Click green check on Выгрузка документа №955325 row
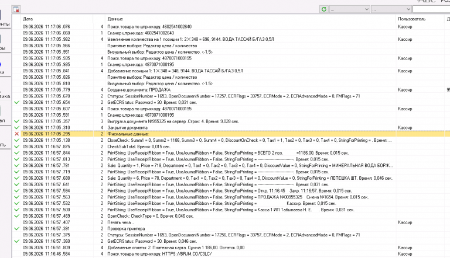The height and width of the screenshot is (258, 450). tap(16, 121)
